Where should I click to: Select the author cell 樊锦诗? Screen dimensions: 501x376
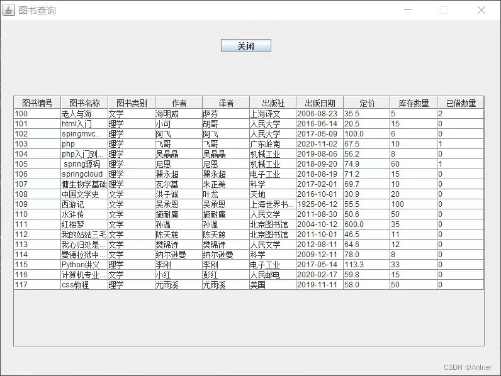coord(179,245)
